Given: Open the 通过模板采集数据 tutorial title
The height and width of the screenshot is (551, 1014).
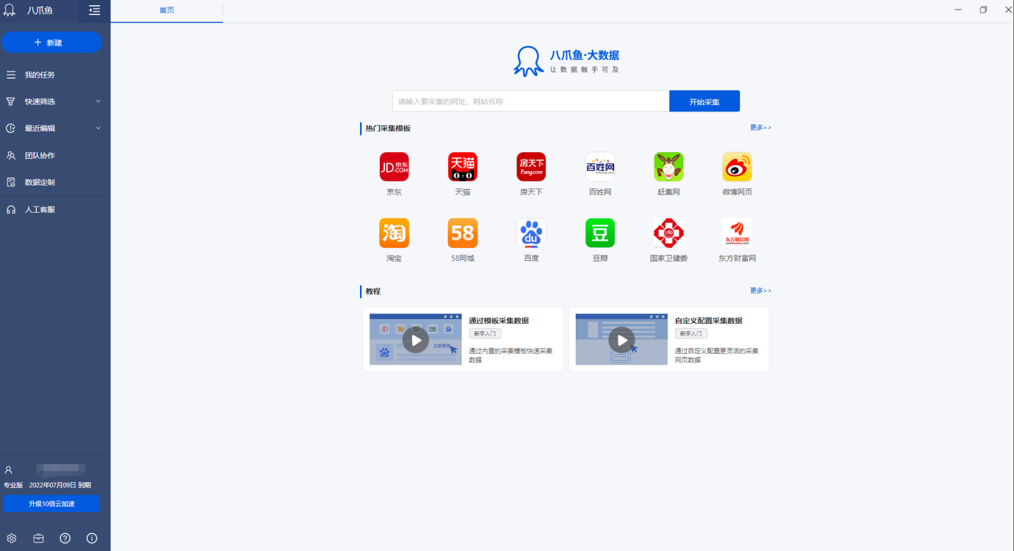Looking at the screenshot, I should coord(499,320).
